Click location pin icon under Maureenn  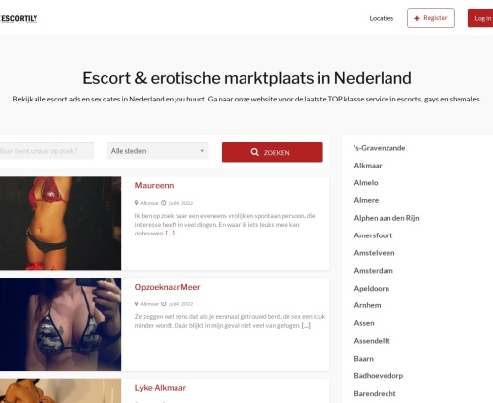136,203
